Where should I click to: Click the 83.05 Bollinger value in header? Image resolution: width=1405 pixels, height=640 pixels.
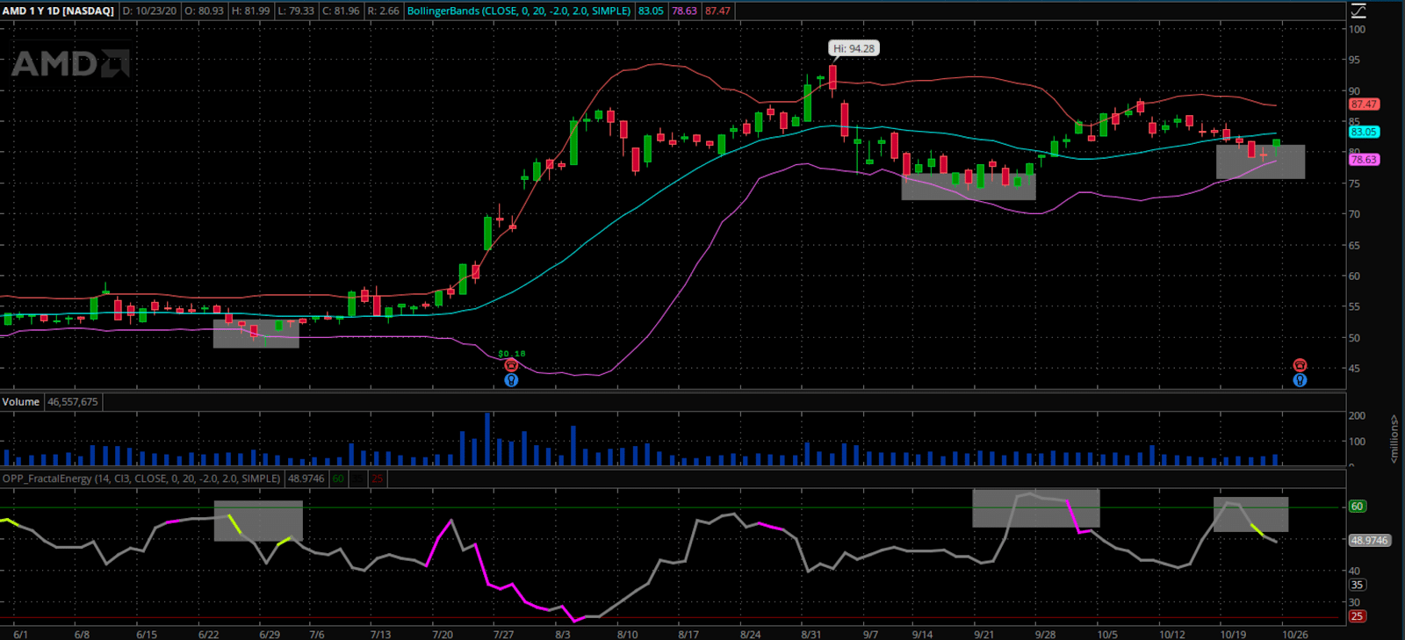click(651, 11)
